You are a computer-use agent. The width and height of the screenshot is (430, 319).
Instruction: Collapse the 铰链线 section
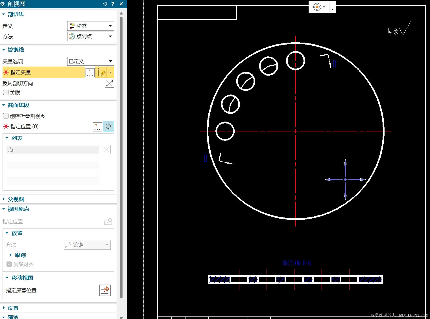pyautogui.click(x=4, y=50)
